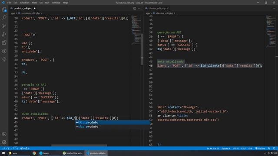Click 'app' breadcrumb in right editor
Viewport: 278px width, 156px height.
(148, 13)
